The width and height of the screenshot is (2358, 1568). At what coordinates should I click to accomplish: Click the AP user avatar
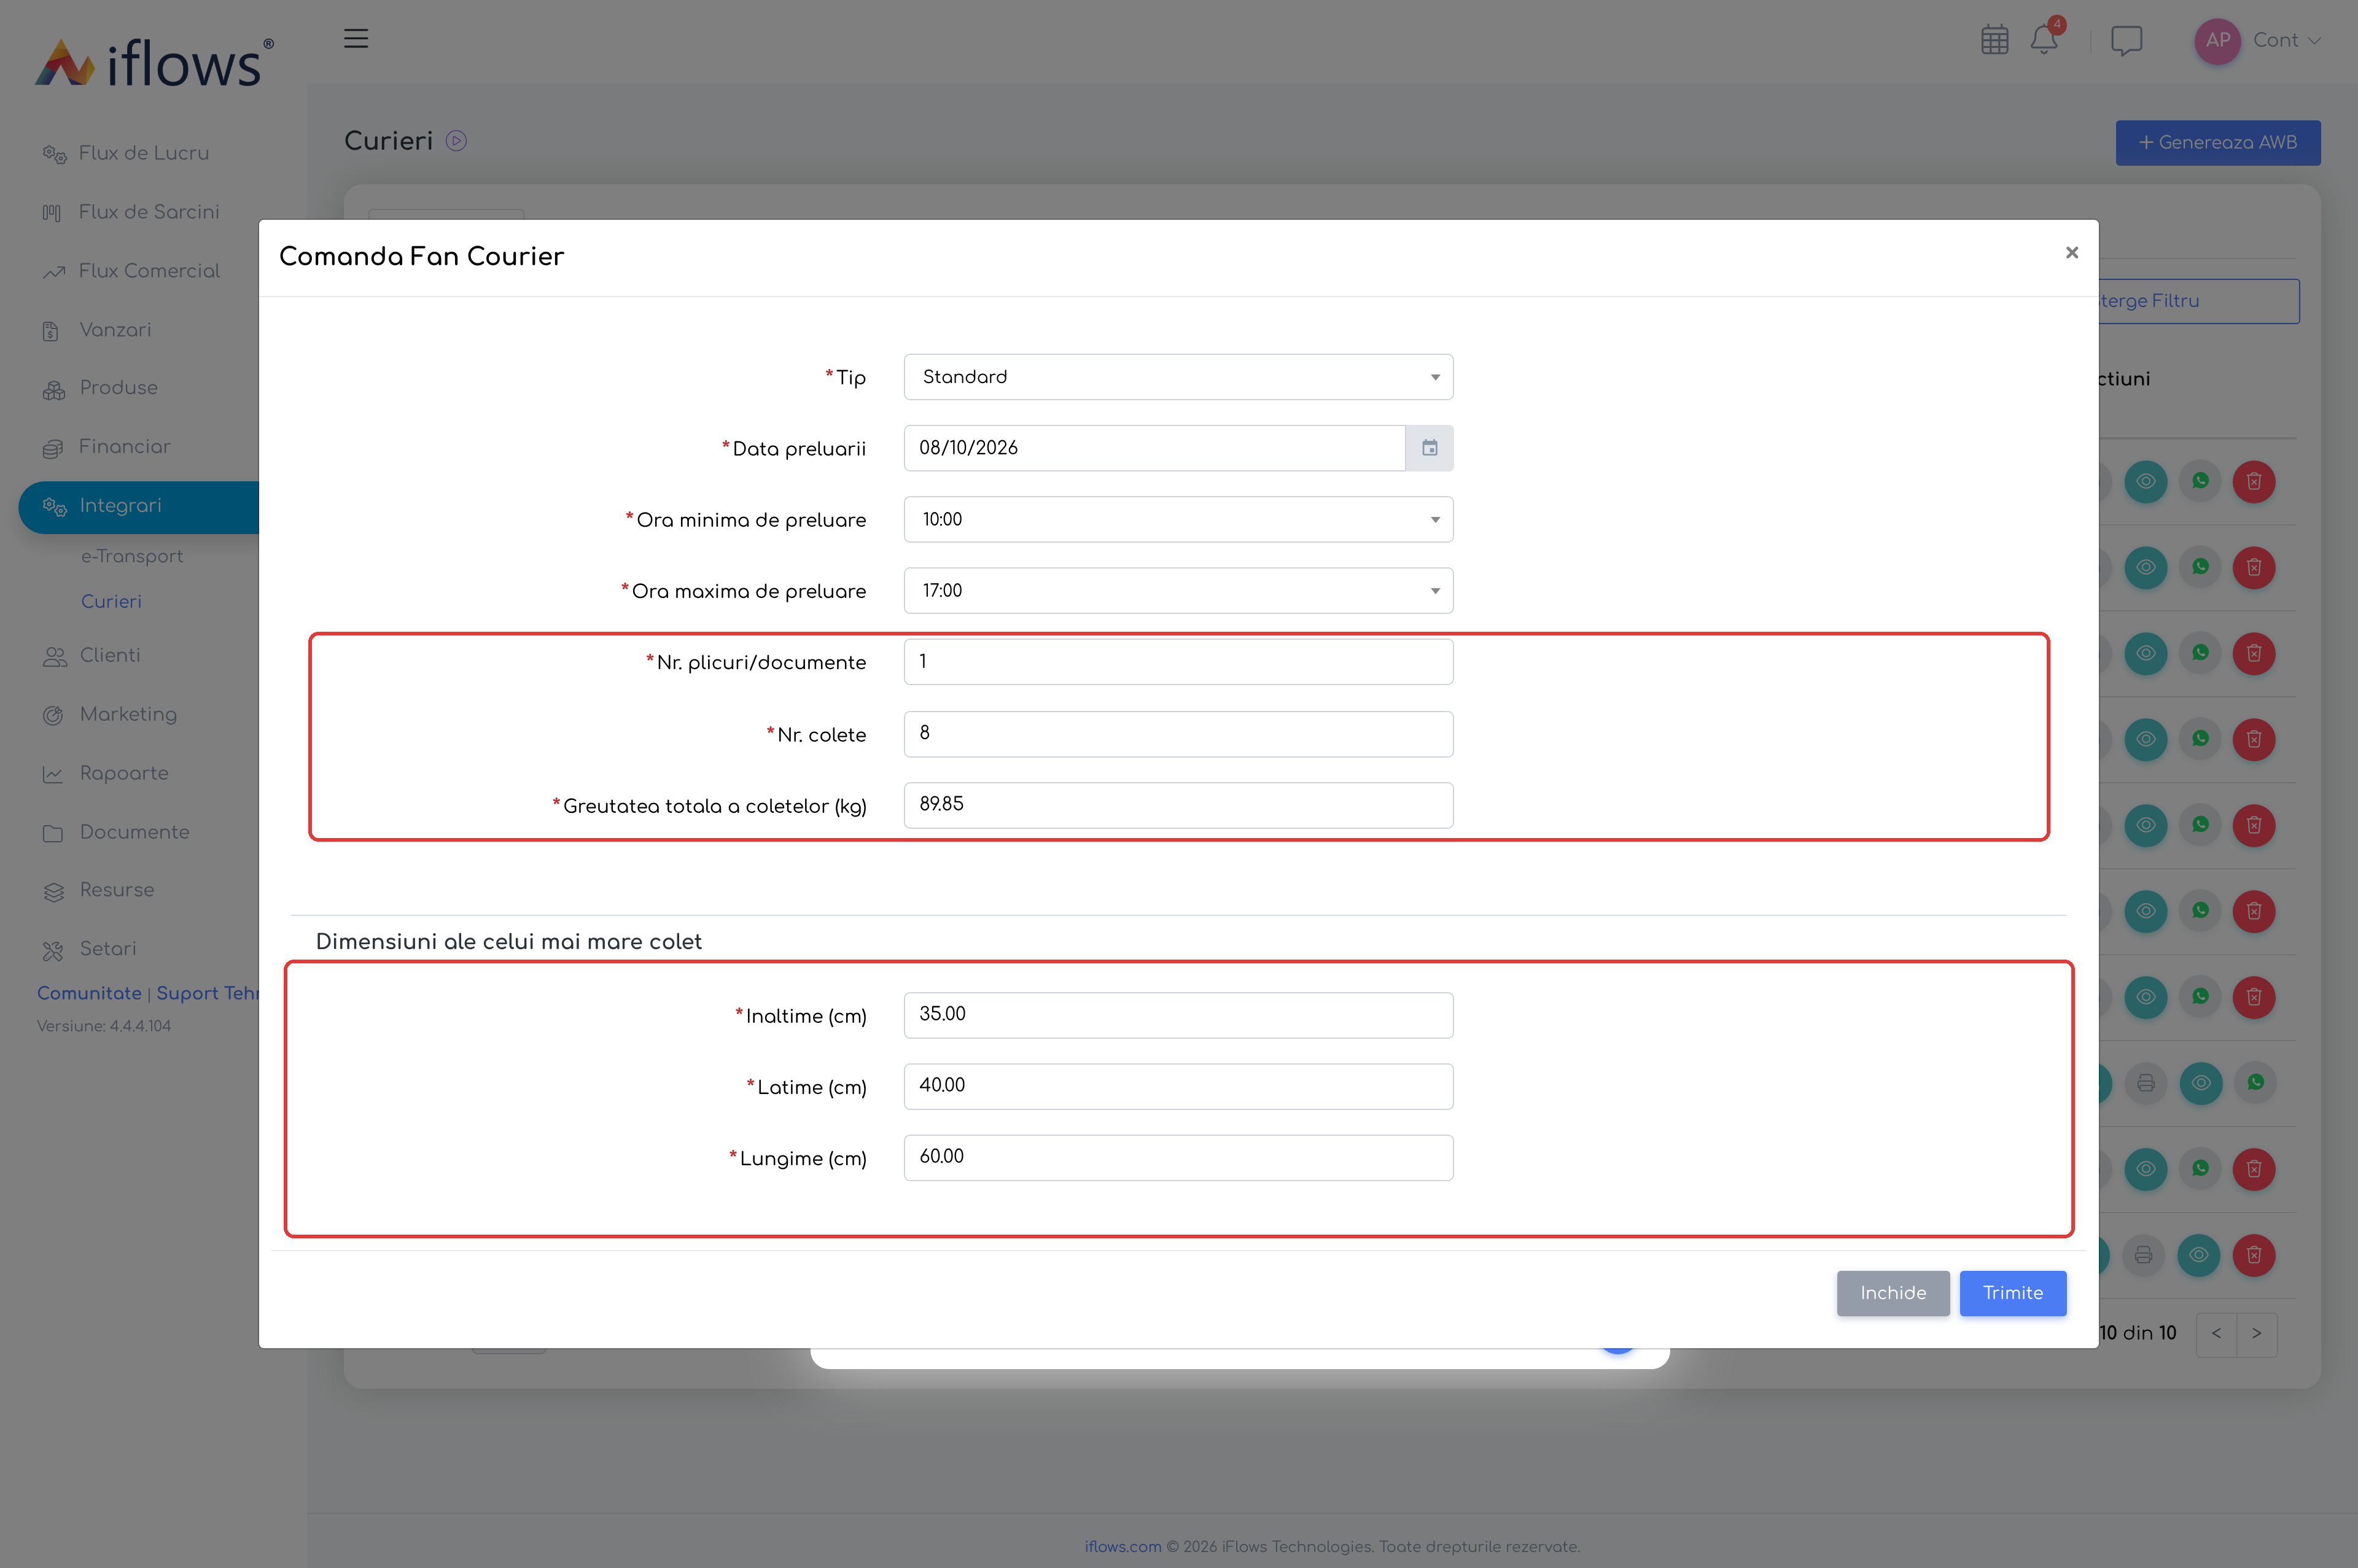(2217, 41)
